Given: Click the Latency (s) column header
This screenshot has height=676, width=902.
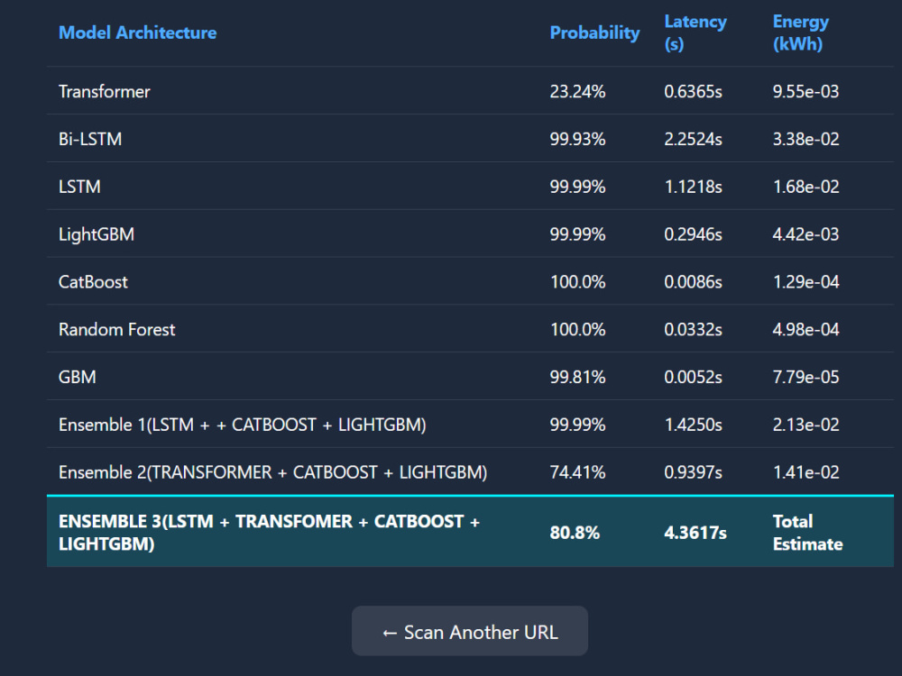Looking at the screenshot, I should coord(695,32).
